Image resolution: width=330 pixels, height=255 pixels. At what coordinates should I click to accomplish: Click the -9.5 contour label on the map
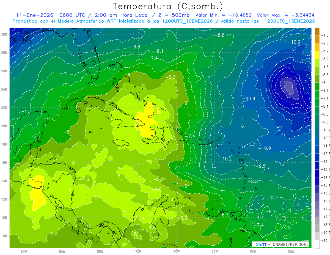[x=260, y=166]
